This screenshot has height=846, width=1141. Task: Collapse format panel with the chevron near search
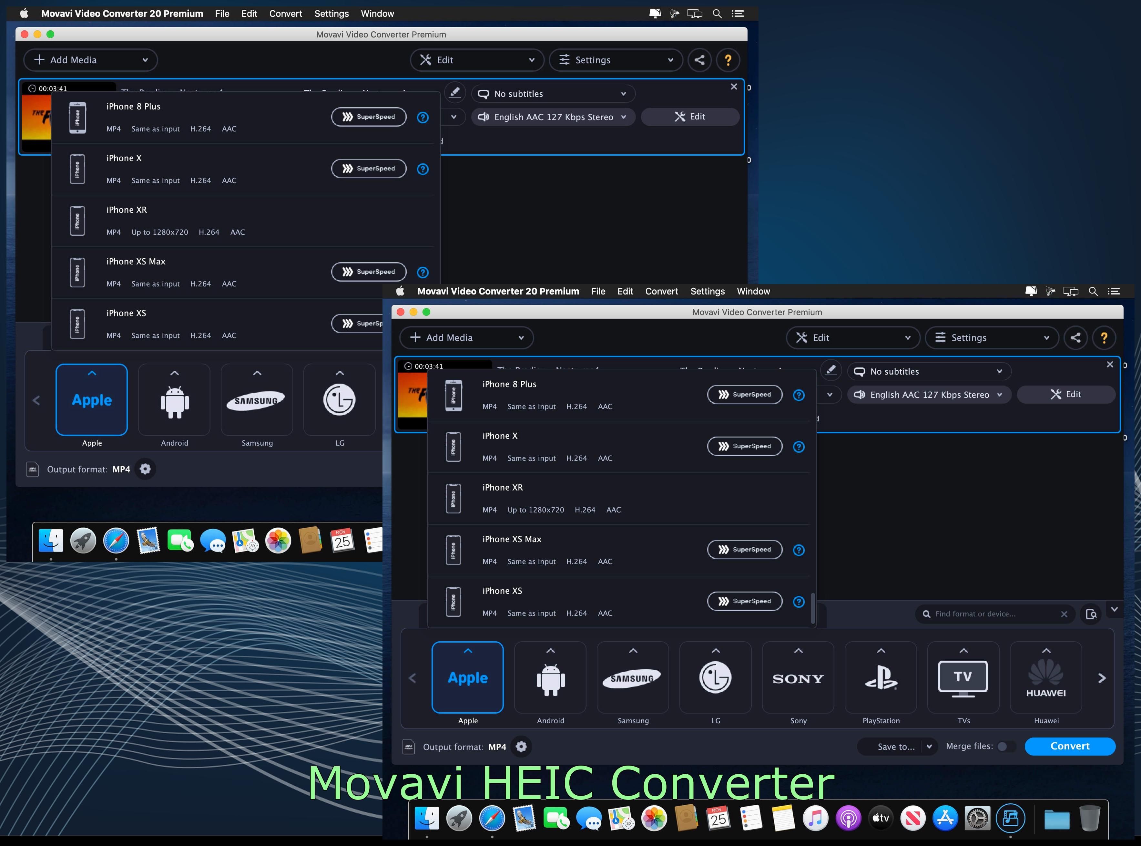pyautogui.click(x=1114, y=609)
